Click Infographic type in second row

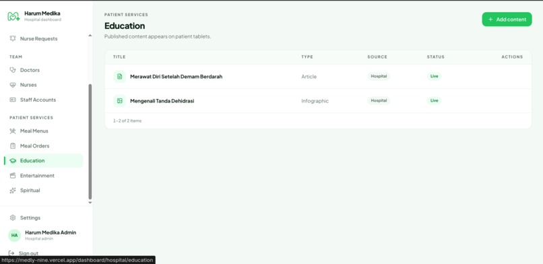315,101
